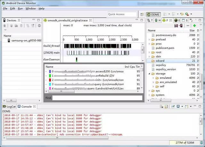Click the Incl Cpu Time column header
This screenshot has width=205, height=147.
[132, 67]
